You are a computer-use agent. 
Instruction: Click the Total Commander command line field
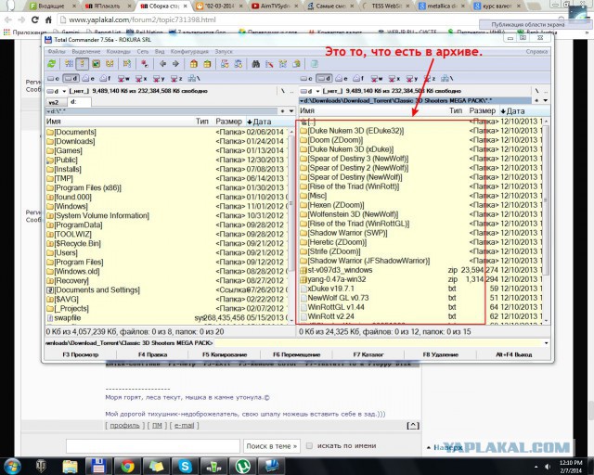381,343
